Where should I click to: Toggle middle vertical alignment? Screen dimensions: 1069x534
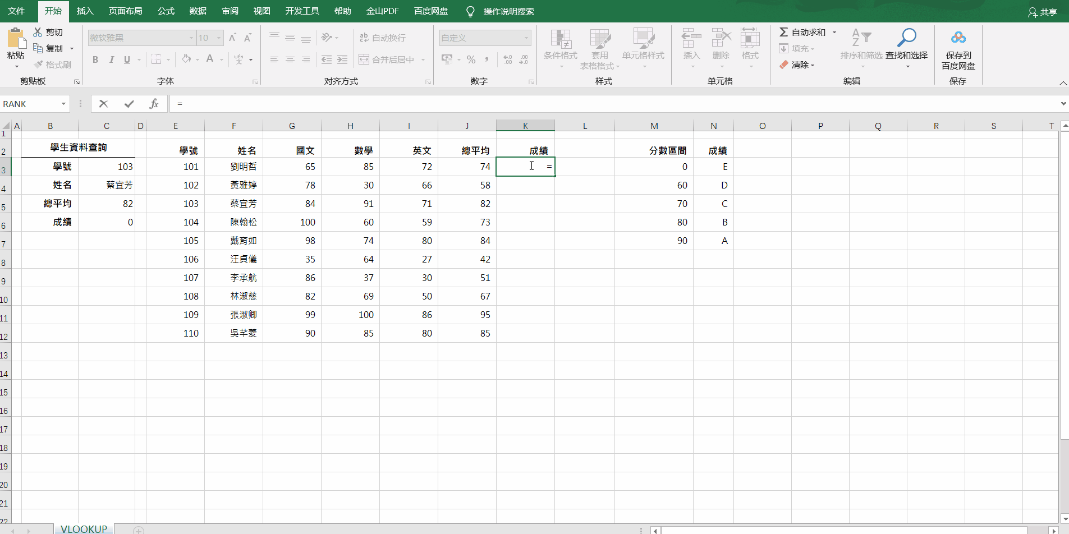[x=290, y=38]
